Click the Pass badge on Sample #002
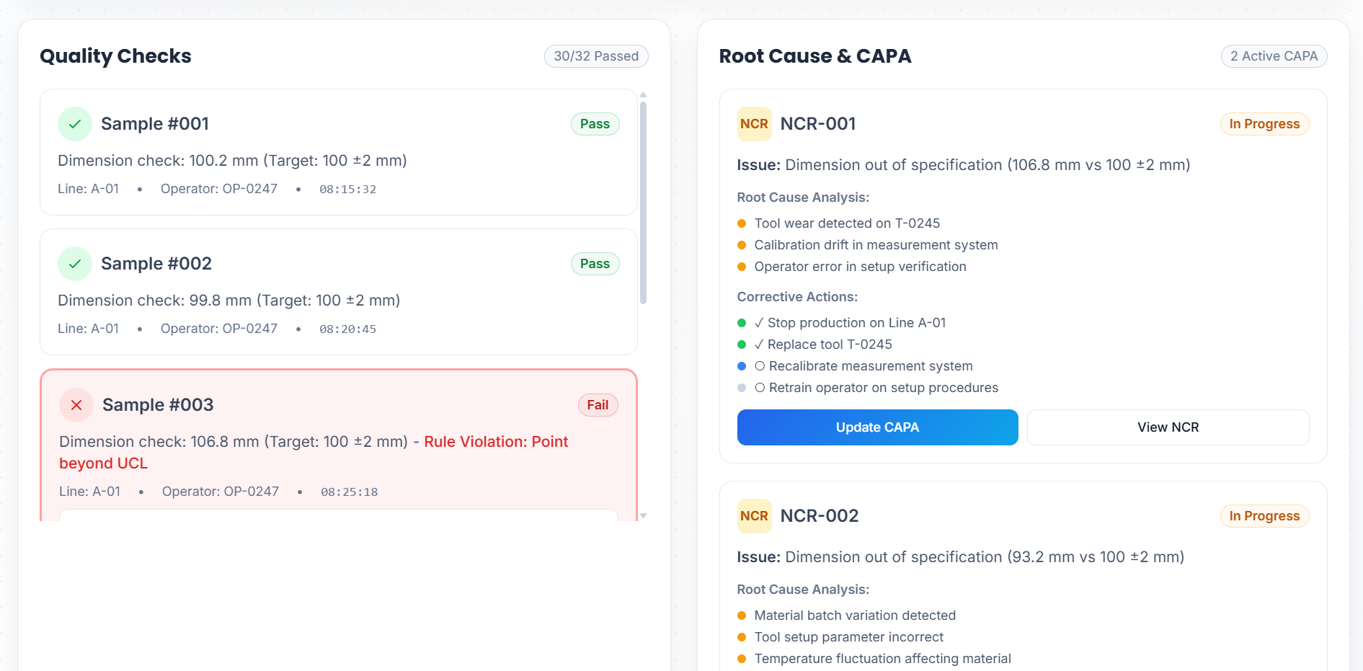Viewport: 1363px width, 671px height. (595, 264)
